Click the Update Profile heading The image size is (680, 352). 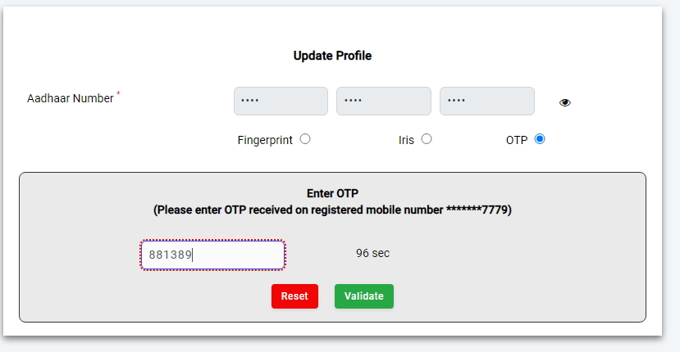pos(332,56)
